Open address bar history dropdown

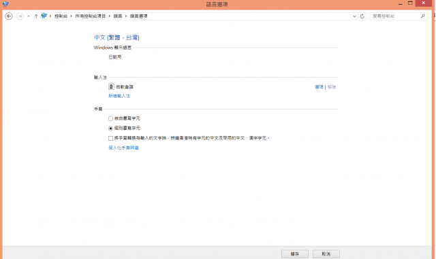[x=354, y=16]
